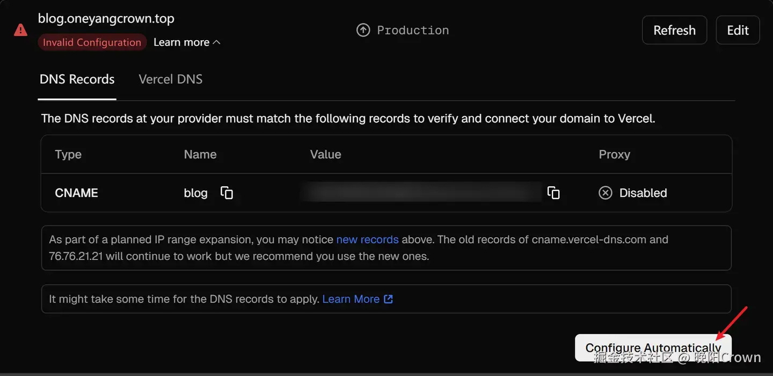Click the Production up-arrow circle icon
The width and height of the screenshot is (773, 376).
(363, 30)
